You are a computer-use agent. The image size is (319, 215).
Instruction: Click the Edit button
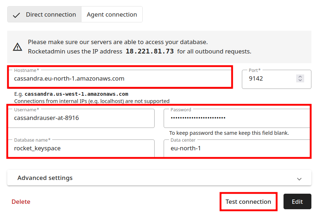[297, 202]
